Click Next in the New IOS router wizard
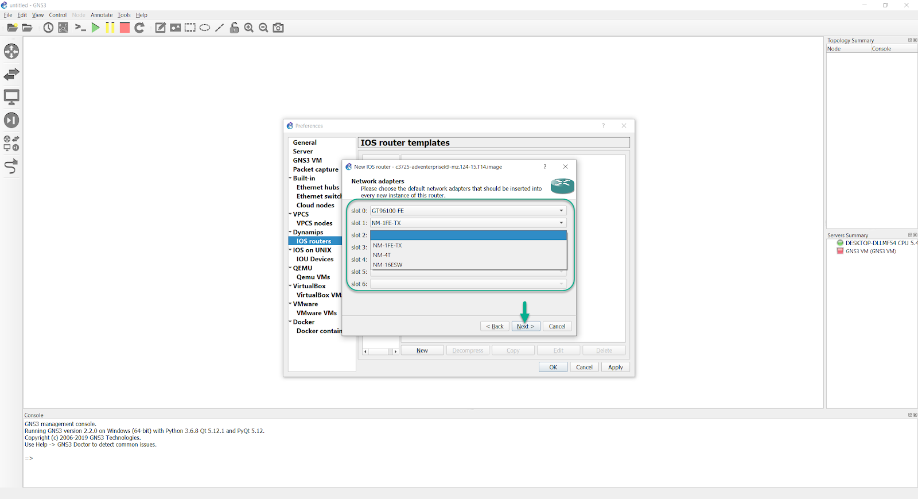This screenshot has height=499, width=918. [526, 326]
